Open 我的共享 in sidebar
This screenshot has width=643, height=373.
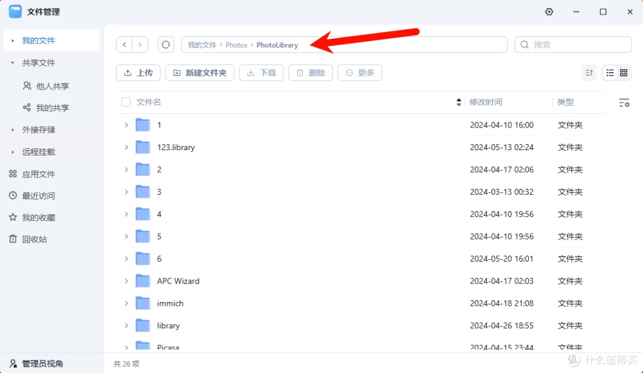pyautogui.click(x=51, y=107)
